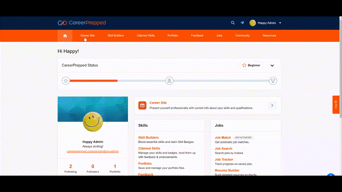Viewport: 342px width, 192px height.
Task: Click the trophy milestone icon
Action: click(273, 81)
